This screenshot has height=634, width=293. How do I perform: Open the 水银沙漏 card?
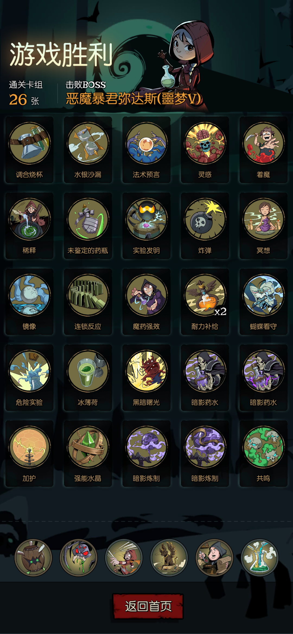coord(88,150)
